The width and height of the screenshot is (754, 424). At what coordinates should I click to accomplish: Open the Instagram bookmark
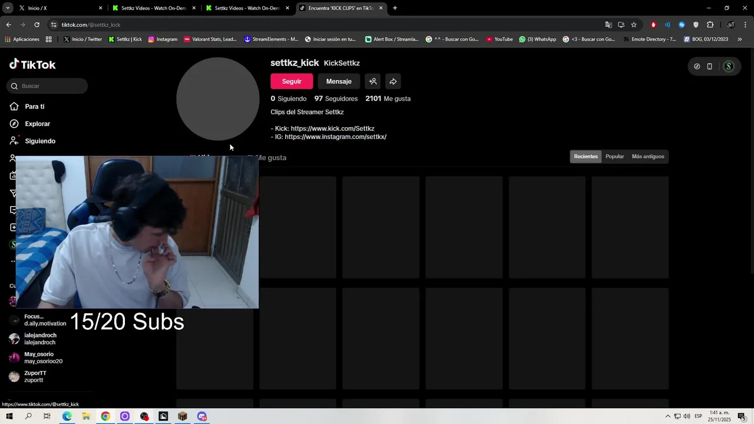[163, 39]
